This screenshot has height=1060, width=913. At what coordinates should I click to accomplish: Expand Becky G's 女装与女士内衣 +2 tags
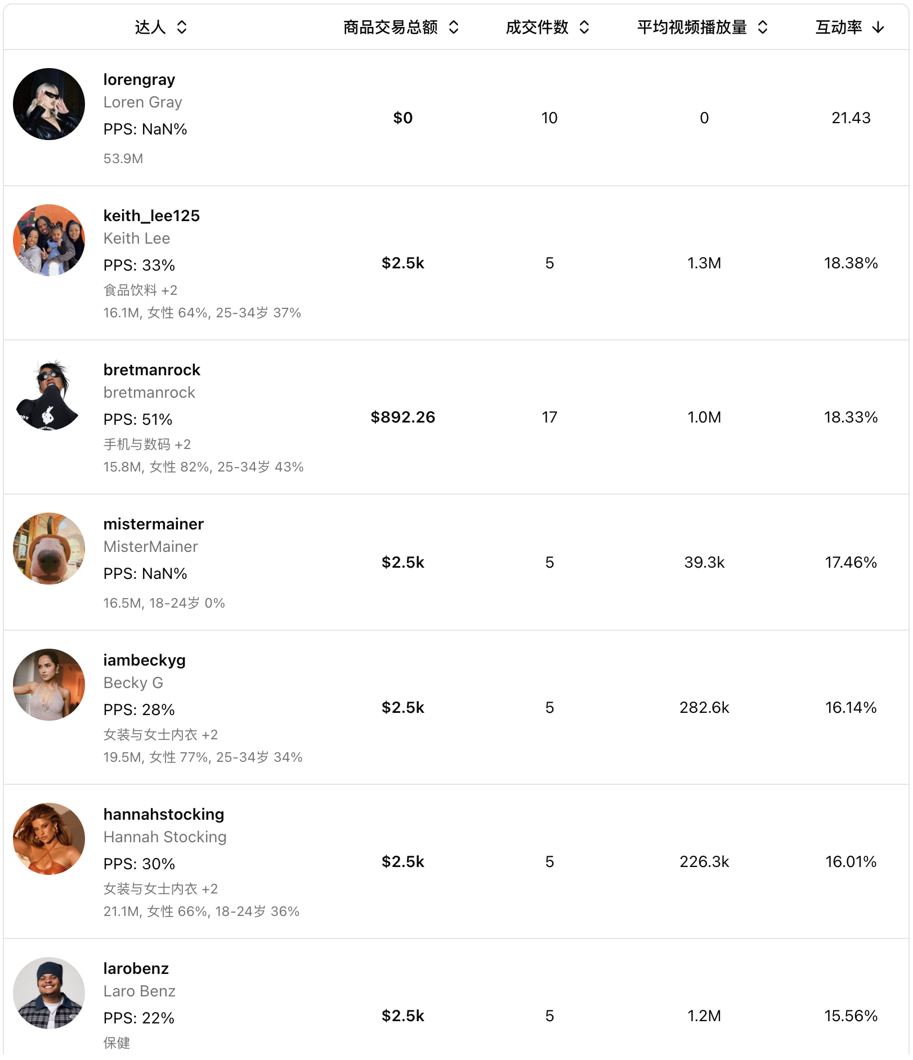pos(160,734)
